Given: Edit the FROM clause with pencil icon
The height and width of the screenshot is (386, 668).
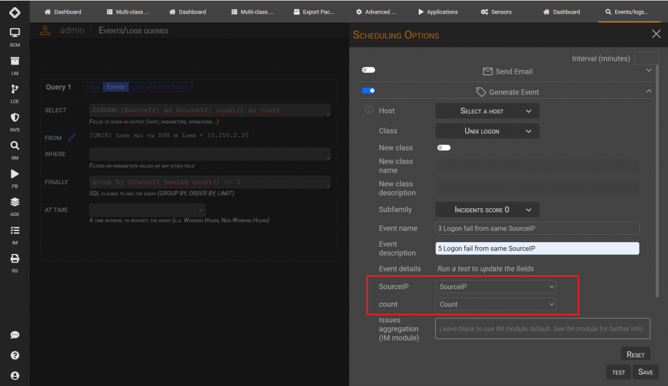Looking at the screenshot, I should pyautogui.click(x=72, y=138).
